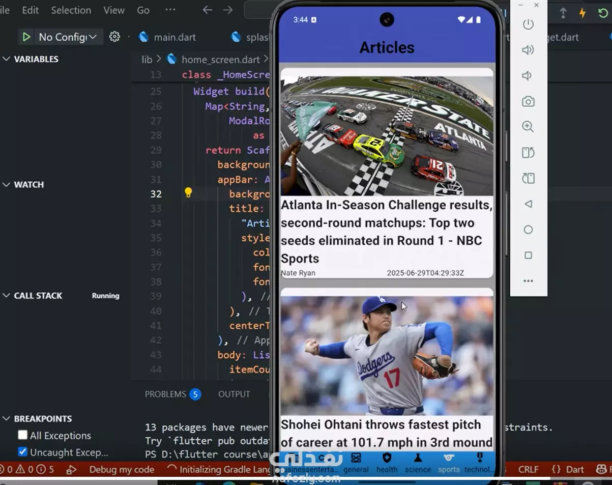Click the date 2025-06-29T04:29:33Z
Screen dimensions: 612x485
425,273
